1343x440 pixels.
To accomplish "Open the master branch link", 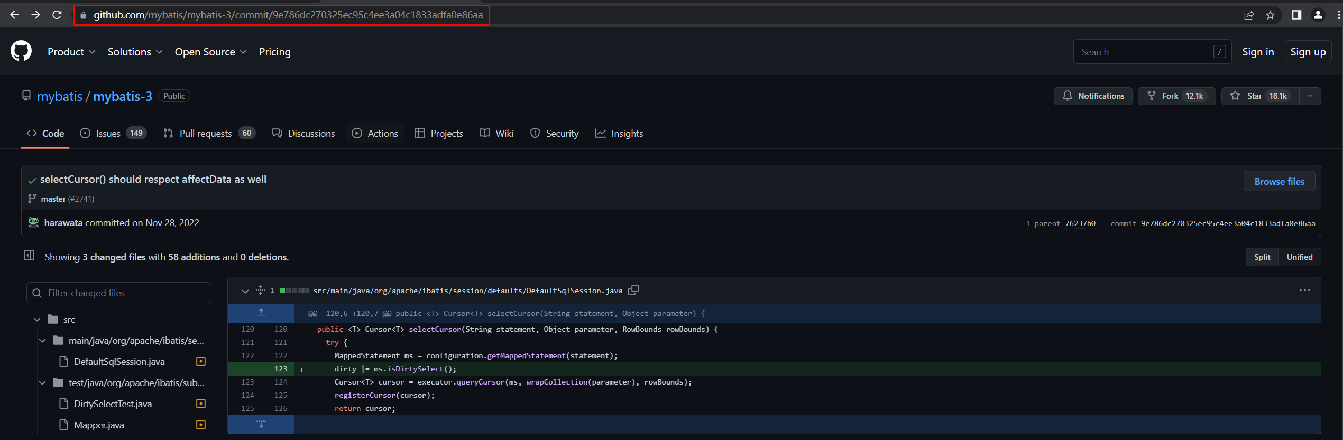I will [x=53, y=199].
